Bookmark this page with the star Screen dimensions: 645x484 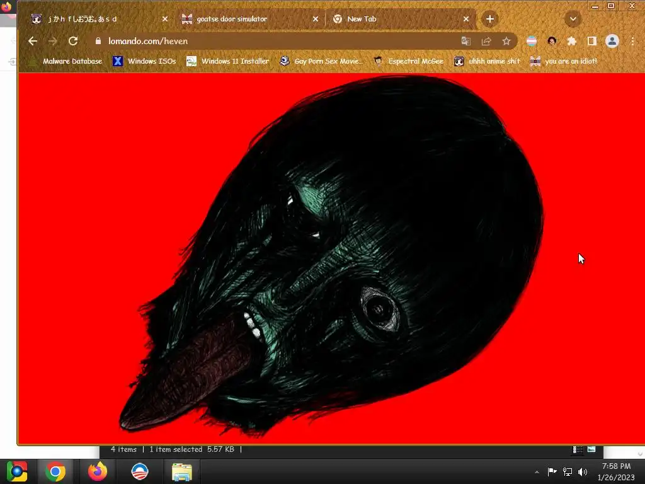[x=506, y=41]
